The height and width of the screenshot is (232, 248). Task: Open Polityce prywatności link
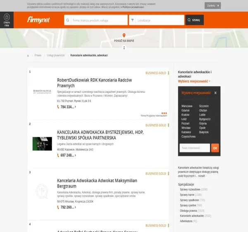coord(133,7)
